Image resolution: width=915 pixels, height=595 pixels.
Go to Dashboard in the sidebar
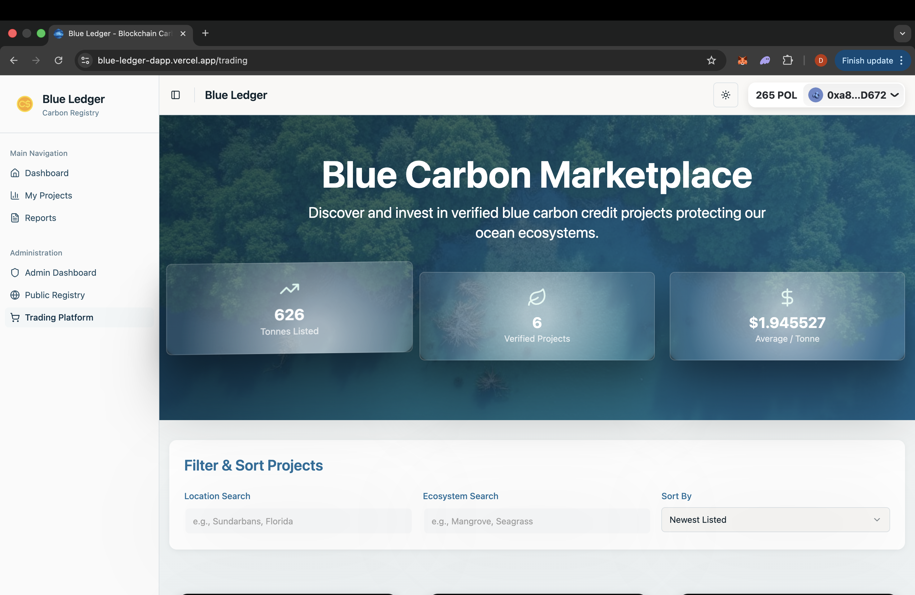(x=46, y=173)
